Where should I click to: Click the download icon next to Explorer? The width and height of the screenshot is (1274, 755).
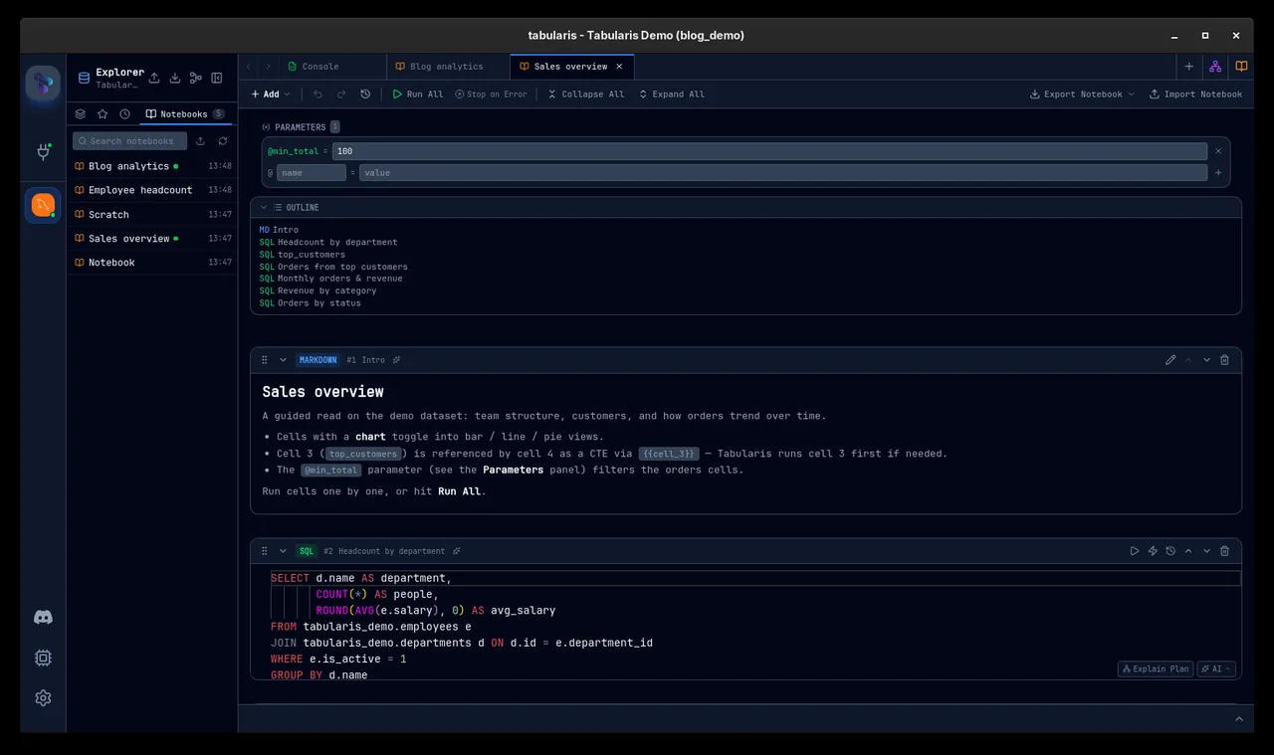[175, 78]
